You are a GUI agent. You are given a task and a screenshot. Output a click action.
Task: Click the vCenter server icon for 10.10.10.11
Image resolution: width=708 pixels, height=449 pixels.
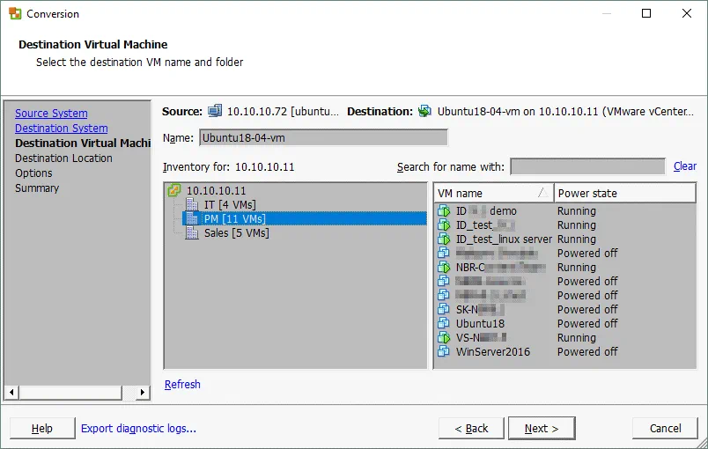[174, 190]
